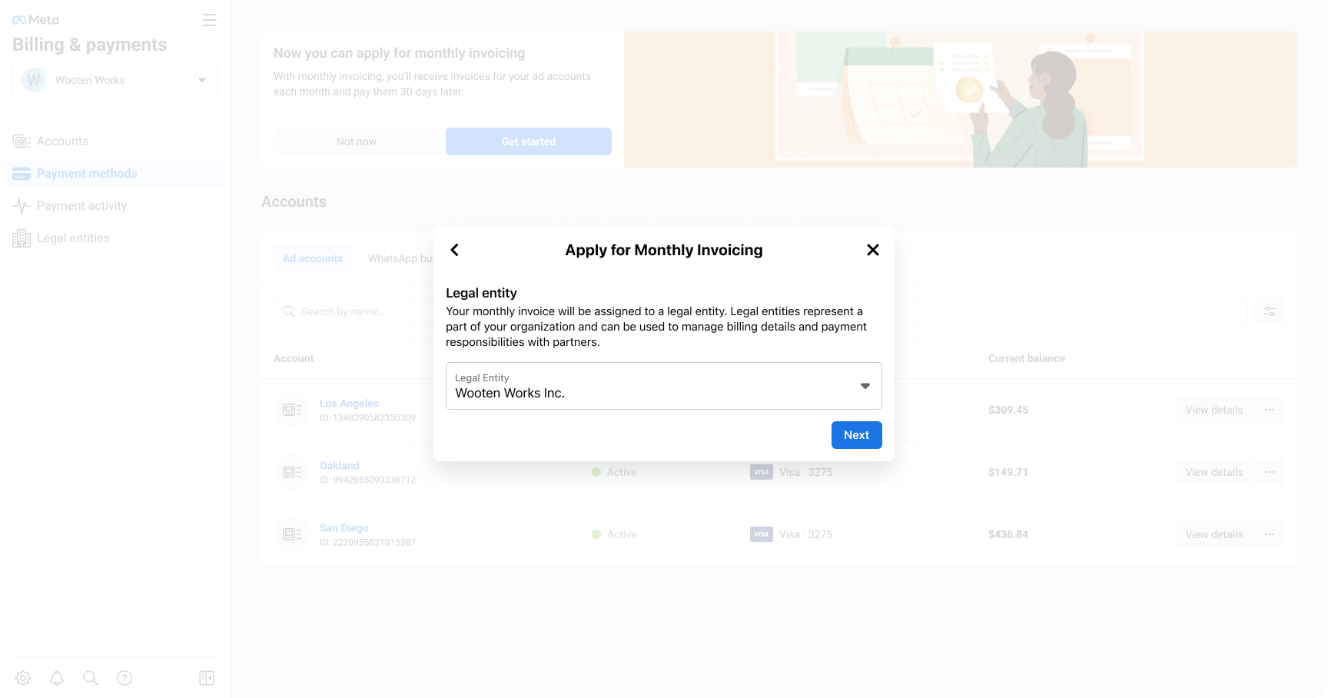The width and height of the screenshot is (1328, 698).
Task: Switch to the Ad accounts tab
Action: tap(313, 258)
